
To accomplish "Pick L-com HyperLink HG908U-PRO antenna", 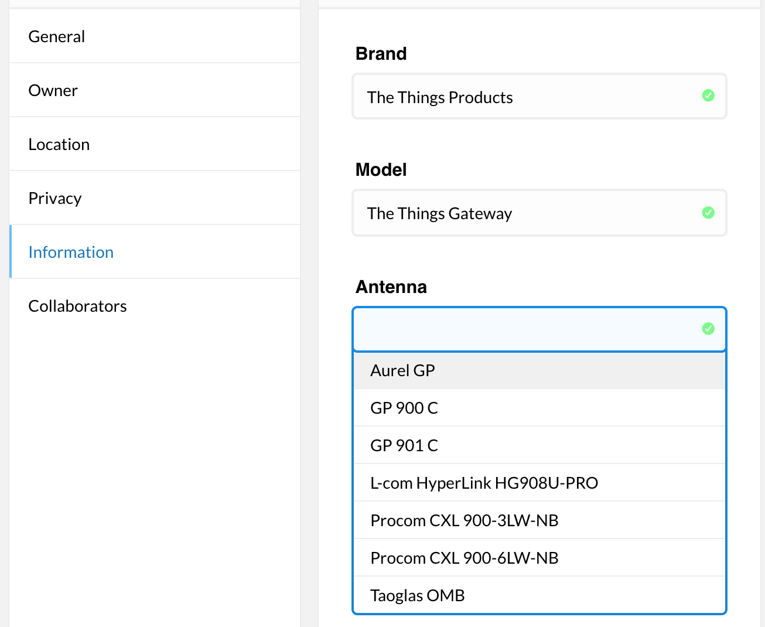I will [x=539, y=483].
